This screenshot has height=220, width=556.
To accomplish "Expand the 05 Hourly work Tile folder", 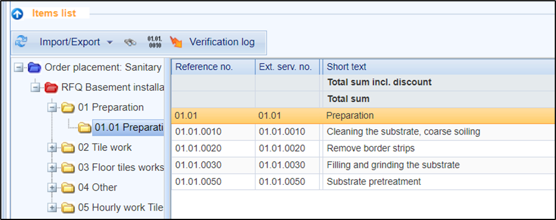I will [52, 208].
